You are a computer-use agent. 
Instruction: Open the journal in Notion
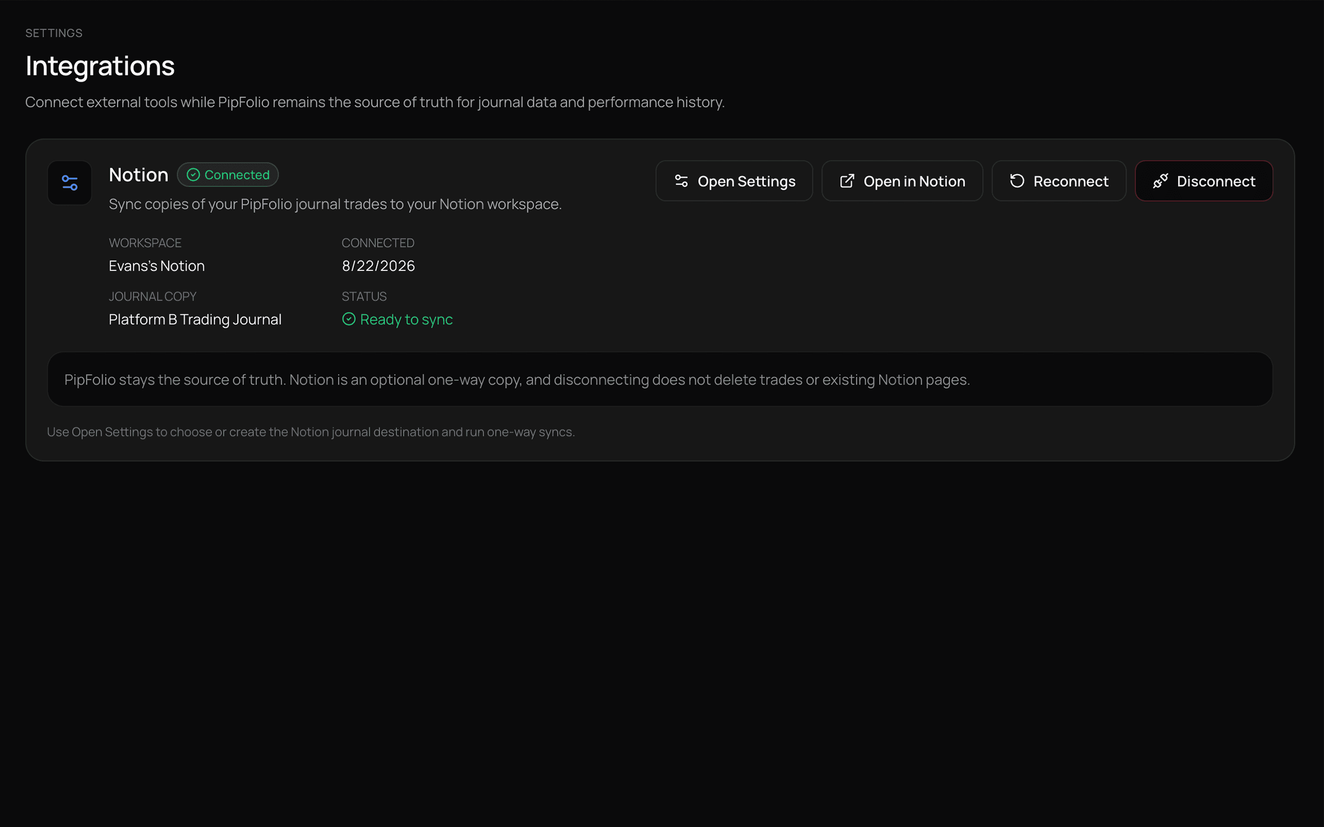(902, 181)
